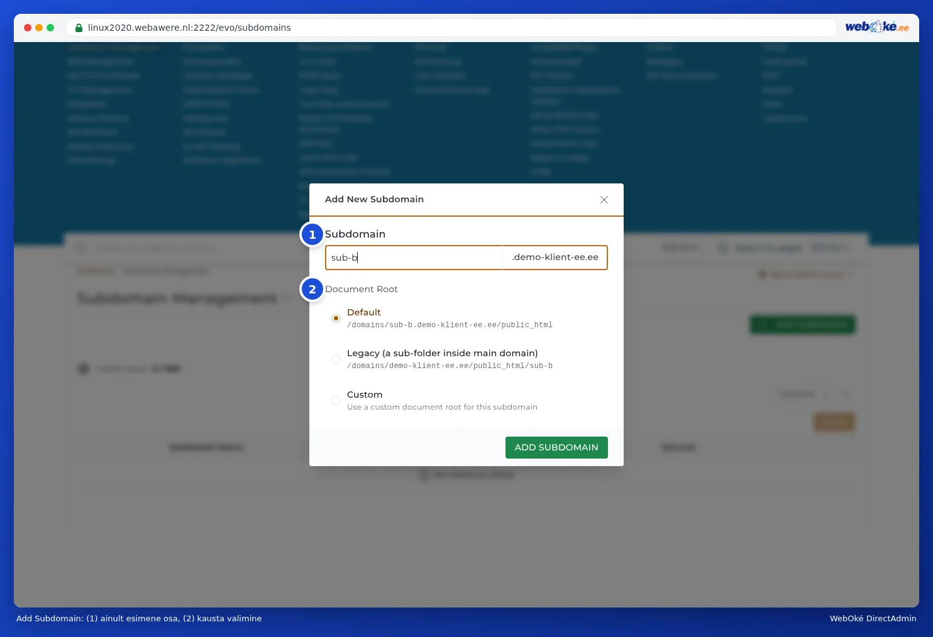Screen dimensions: 933x637
Task: Select the Legacy sub-folder document root option
Action: coord(336,359)
